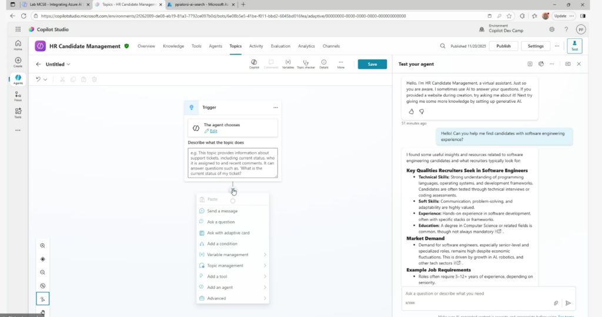Click the undo arrow icon
Viewport: 602px width, 317px height.
[x=38, y=79]
